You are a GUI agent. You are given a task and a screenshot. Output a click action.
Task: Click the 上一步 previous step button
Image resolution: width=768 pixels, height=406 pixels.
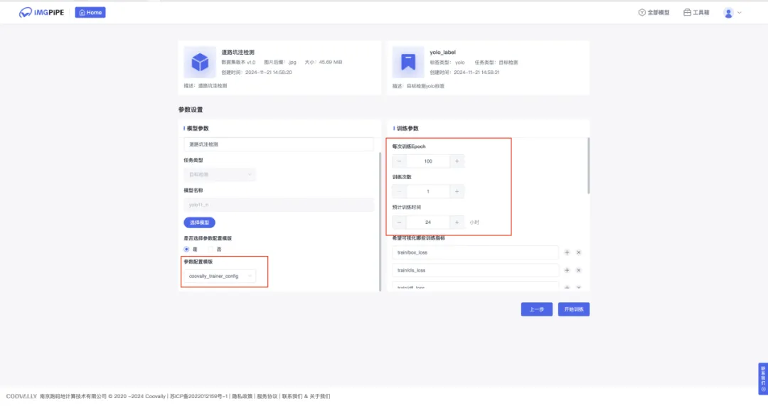click(536, 309)
